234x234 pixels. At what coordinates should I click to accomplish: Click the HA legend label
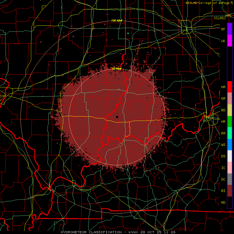coord(223,87)
